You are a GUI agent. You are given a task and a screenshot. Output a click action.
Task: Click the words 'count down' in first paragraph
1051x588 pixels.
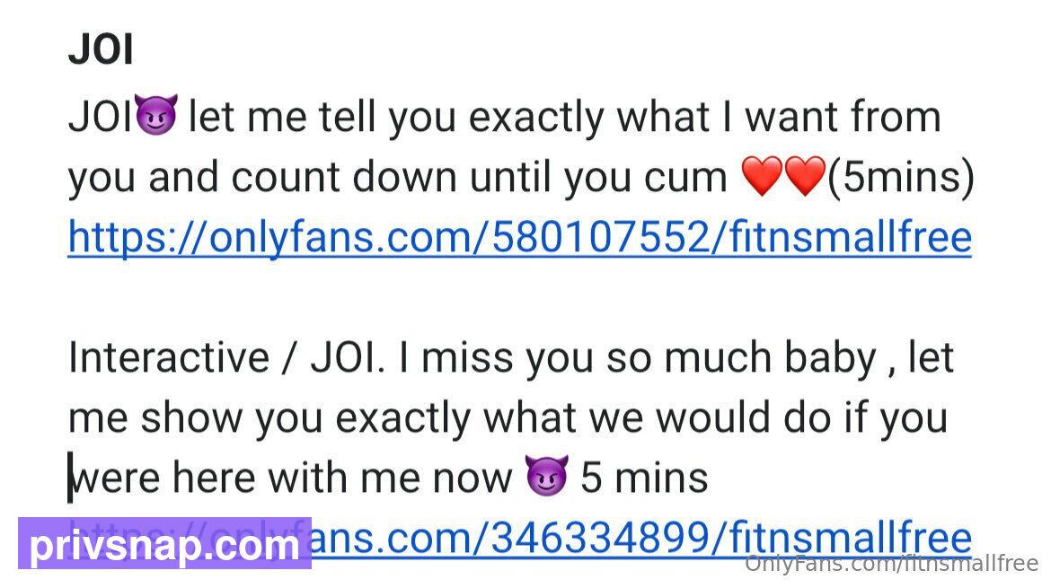point(345,178)
